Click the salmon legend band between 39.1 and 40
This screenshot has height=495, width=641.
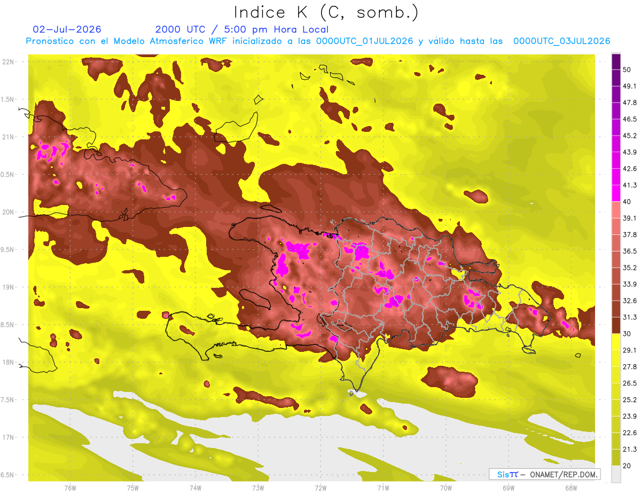click(616, 210)
